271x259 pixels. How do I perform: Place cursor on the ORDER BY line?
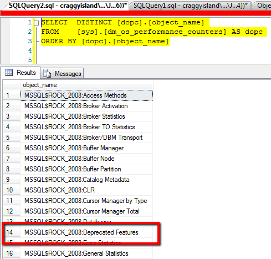coord(105,41)
